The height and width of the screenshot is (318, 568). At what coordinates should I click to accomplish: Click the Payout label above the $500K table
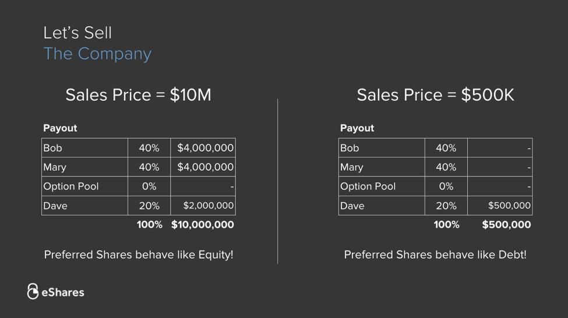[x=357, y=128]
